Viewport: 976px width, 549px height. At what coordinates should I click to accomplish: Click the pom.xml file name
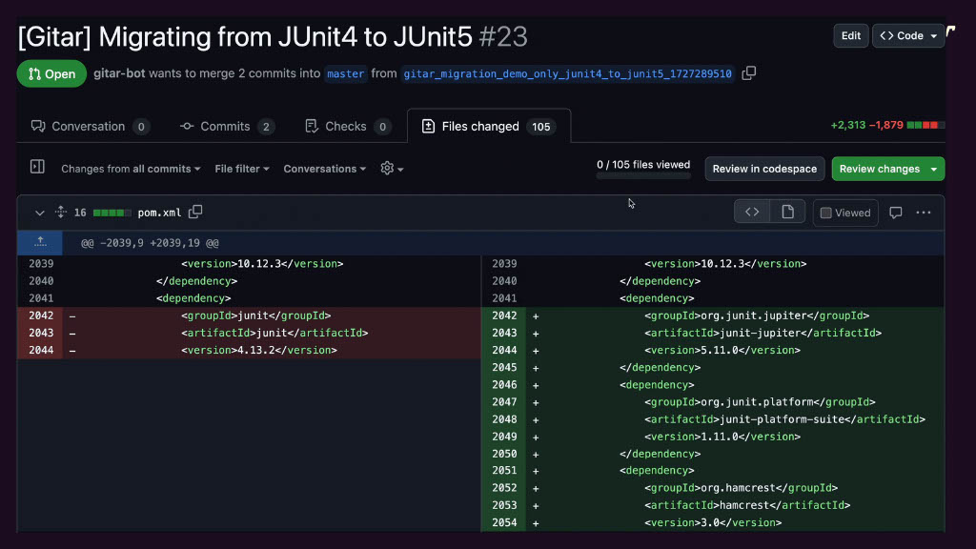click(159, 213)
